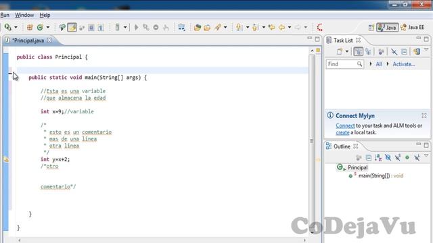Toggle the Scheduled presentation button in Task List
The height and width of the screenshot is (243, 433).
pyautogui.click(x=368, y=51)
